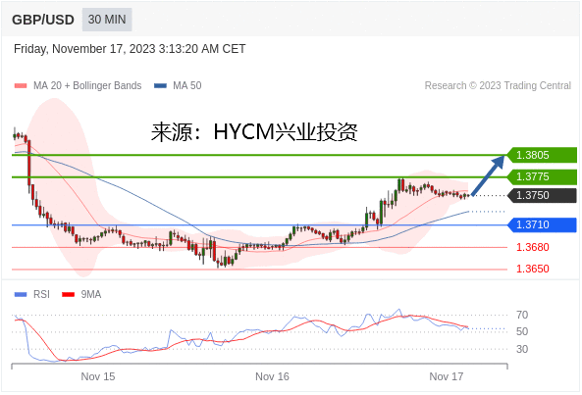Select the blue 1.3710 pivot price tag
This screenshot has height=395, width=582.
pyautogui.click(x=542, y=224)
